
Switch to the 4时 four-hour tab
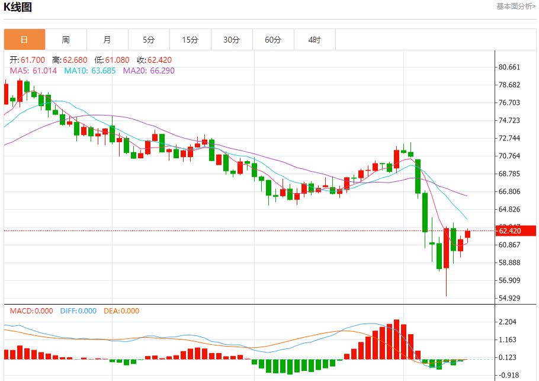point(315,40)
